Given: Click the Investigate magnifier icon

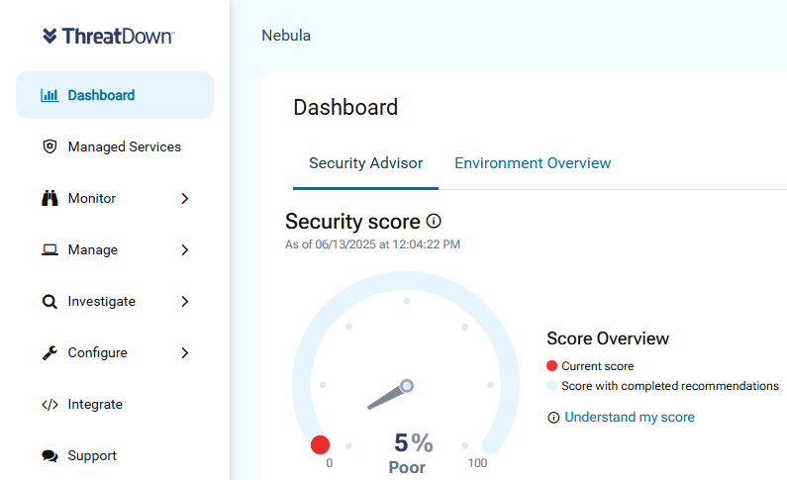Looking at the screenshot, I should (x=49, y=302).
